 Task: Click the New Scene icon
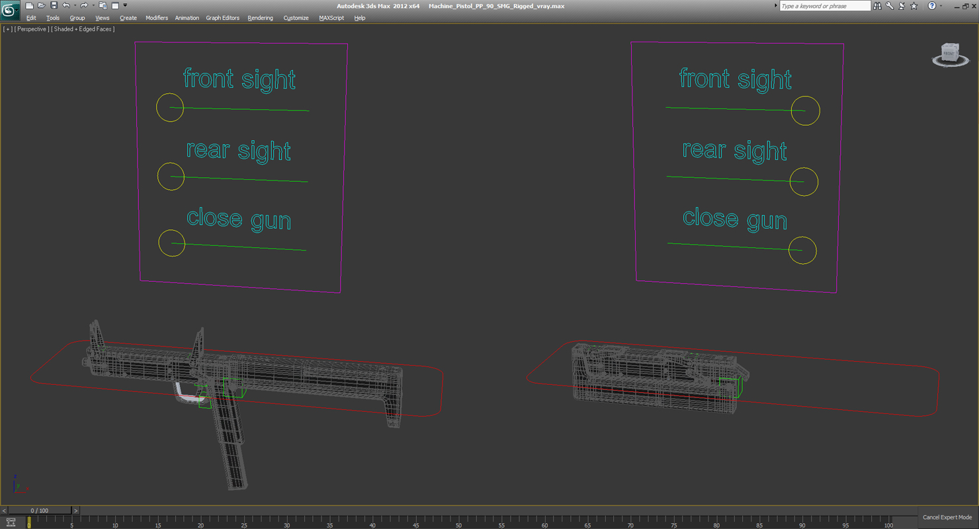tap(29, 5)
